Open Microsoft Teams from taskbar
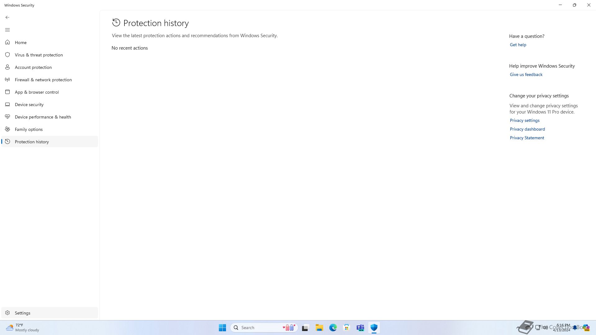Image resolution: width=596 pixels, height=335 pixels. point(360,328)
